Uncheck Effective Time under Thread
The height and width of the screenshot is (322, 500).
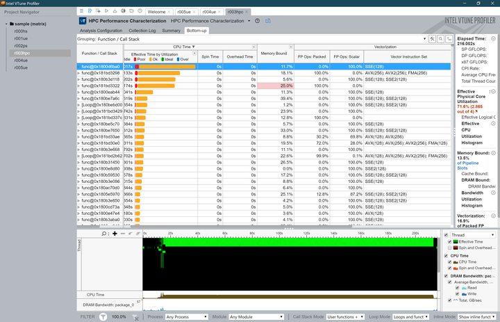(450, 242)
